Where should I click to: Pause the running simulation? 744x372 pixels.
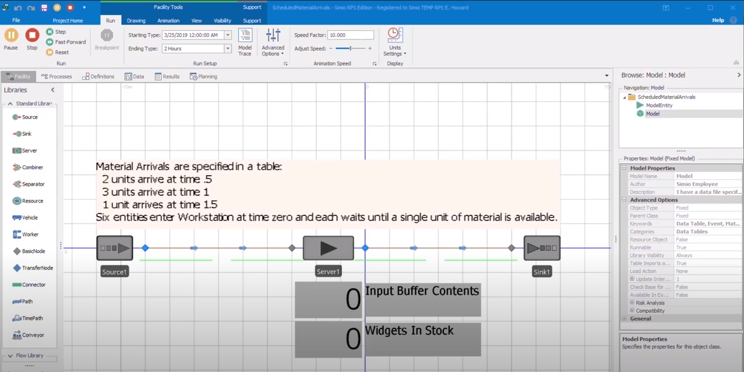click(11, 38)
